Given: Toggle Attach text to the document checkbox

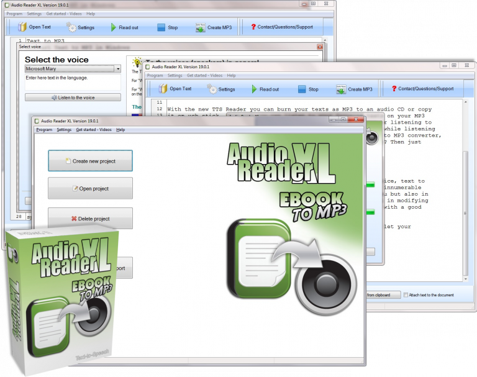Looking at the screenshot, I should 406,295.
